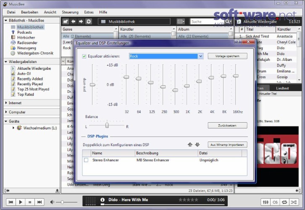Toggle shuffle mode button
The height and width of the screenshot is (210, 305).
[294, 202]
